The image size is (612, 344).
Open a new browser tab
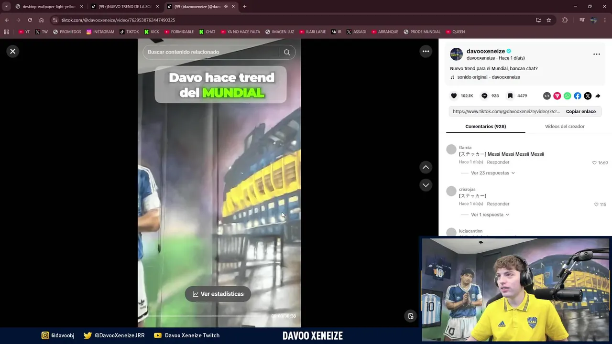[245, 7]
